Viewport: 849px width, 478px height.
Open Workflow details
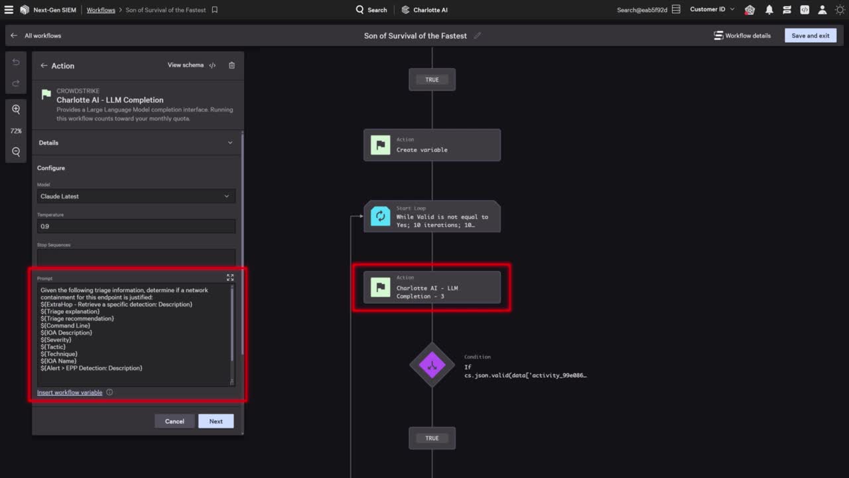pos(742,35)
